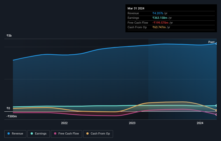This screenshot has height=141, width=221.
Task: Click the pink Free Cash Flow legend dot
Action: coord(55,133)
